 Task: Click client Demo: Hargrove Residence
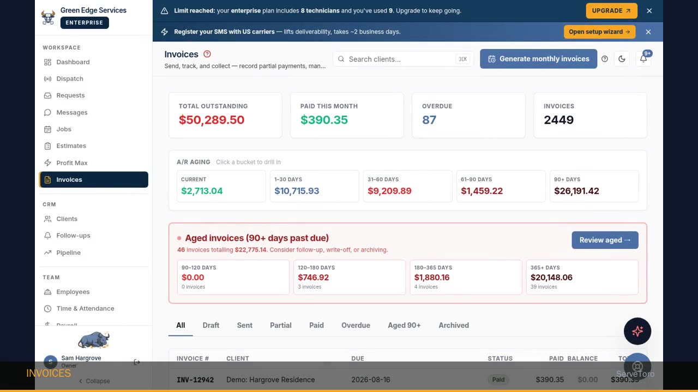tap(270, 379)
